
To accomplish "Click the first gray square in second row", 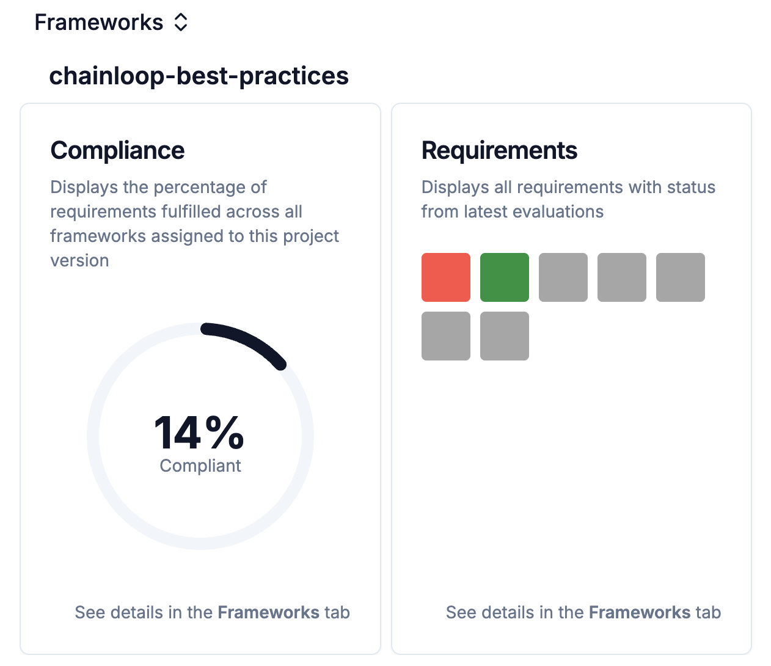I will pyautogui.click(x=446, y=336).
